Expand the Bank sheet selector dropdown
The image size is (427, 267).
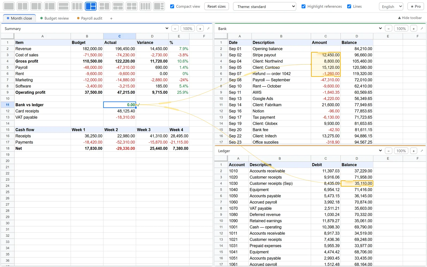click(380, 28)
